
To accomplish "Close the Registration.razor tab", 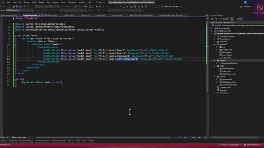I will point(42,15).
